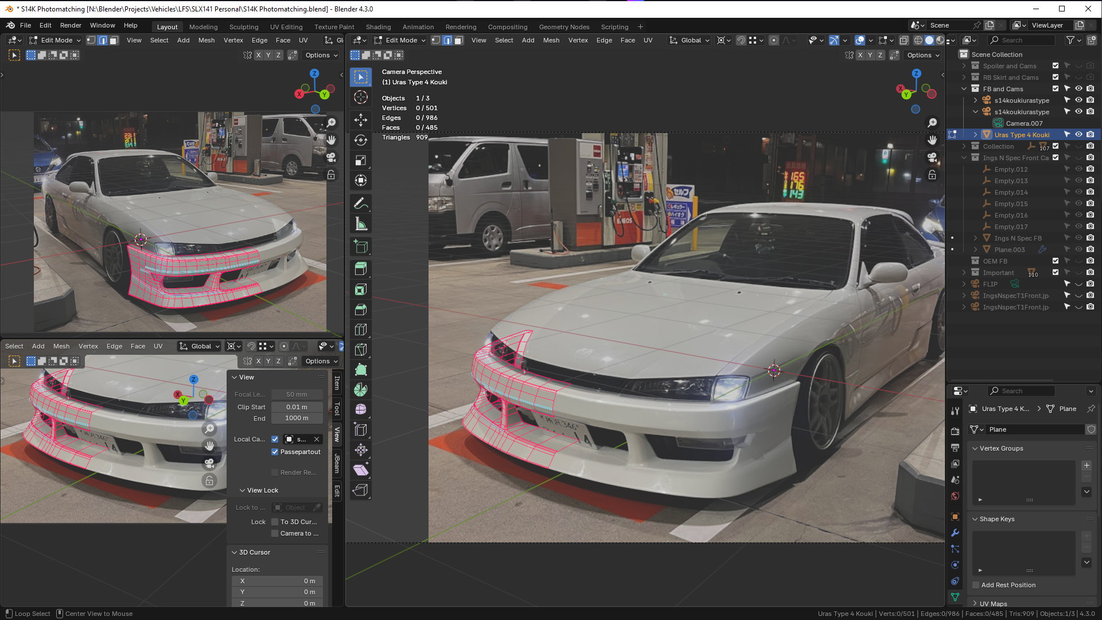Select the Loop Cut tool
The image size is (1102, 620).
tap(361, 330)
